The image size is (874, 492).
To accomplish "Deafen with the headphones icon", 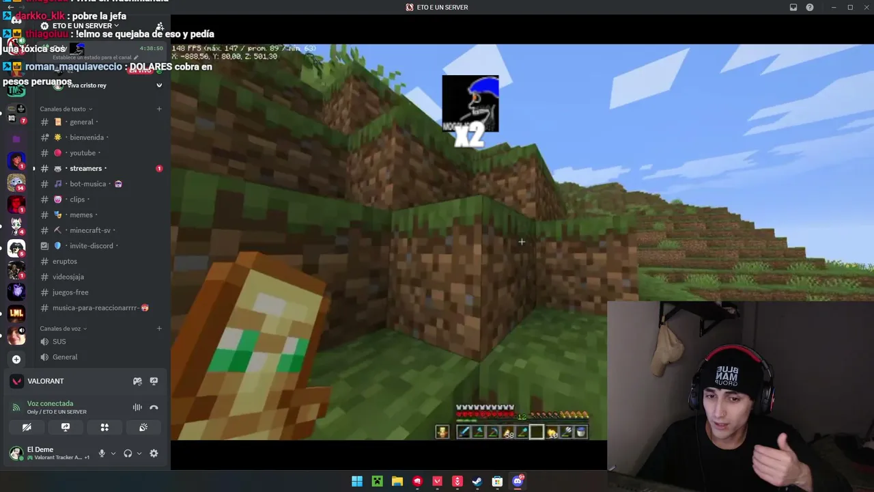I will (128, 453).
